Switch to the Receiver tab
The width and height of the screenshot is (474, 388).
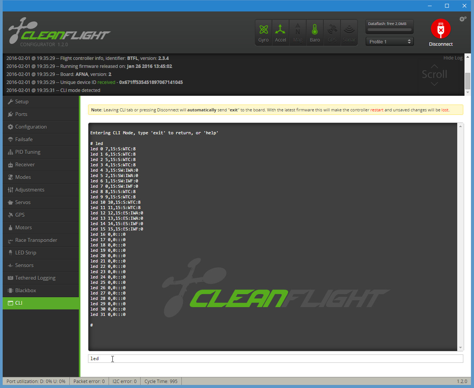point(41,165)
